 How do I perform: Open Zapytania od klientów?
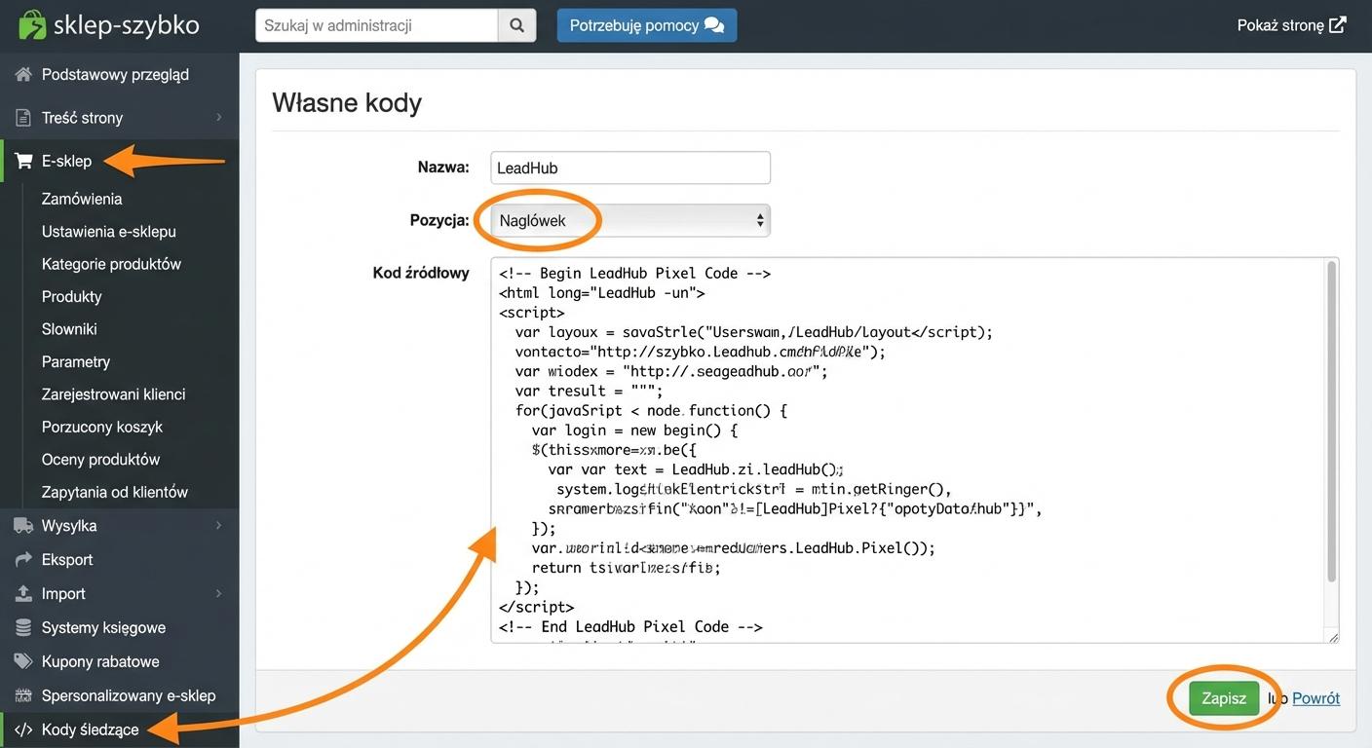tap(115, 493)
